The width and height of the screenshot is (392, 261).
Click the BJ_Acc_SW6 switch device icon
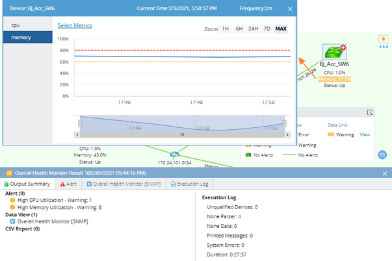334,52
